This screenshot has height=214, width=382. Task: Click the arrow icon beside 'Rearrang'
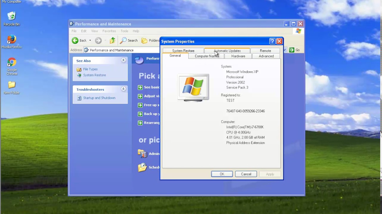click(140, 123)
